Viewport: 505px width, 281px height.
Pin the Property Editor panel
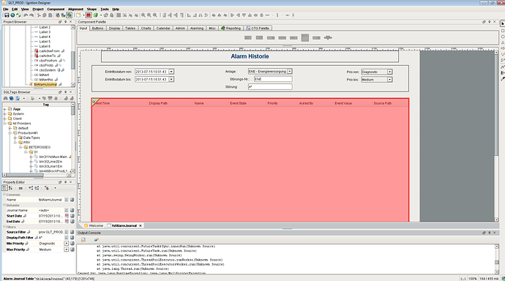(65, 182)
